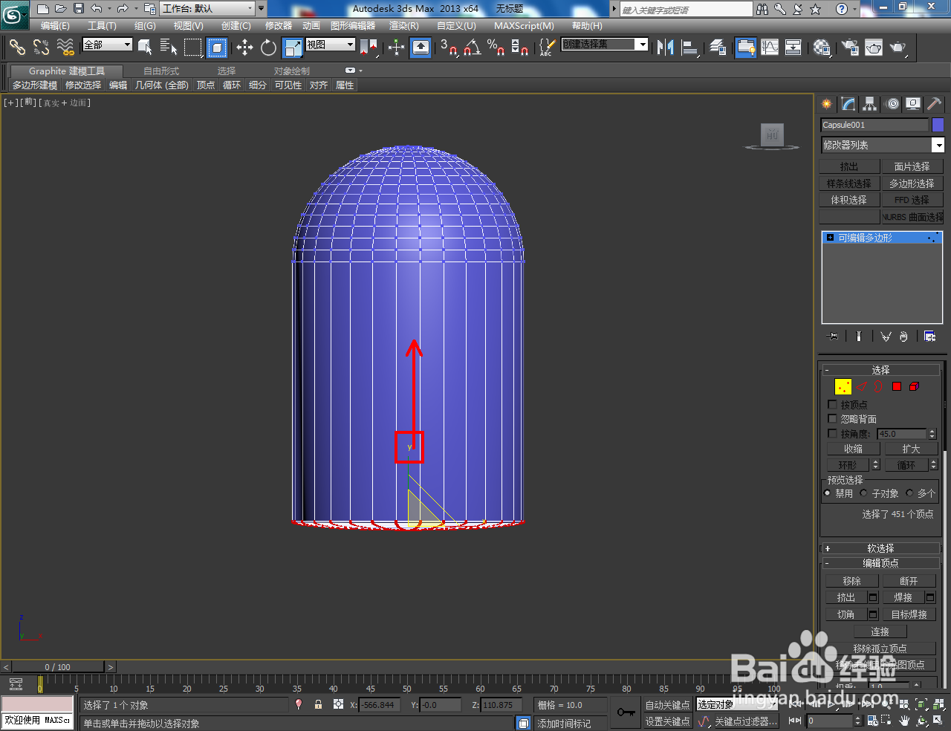The width and height of the screenshot is (951, 731).
Task: Click time slider 0 / 100 handle
Action: coord(58,667)
